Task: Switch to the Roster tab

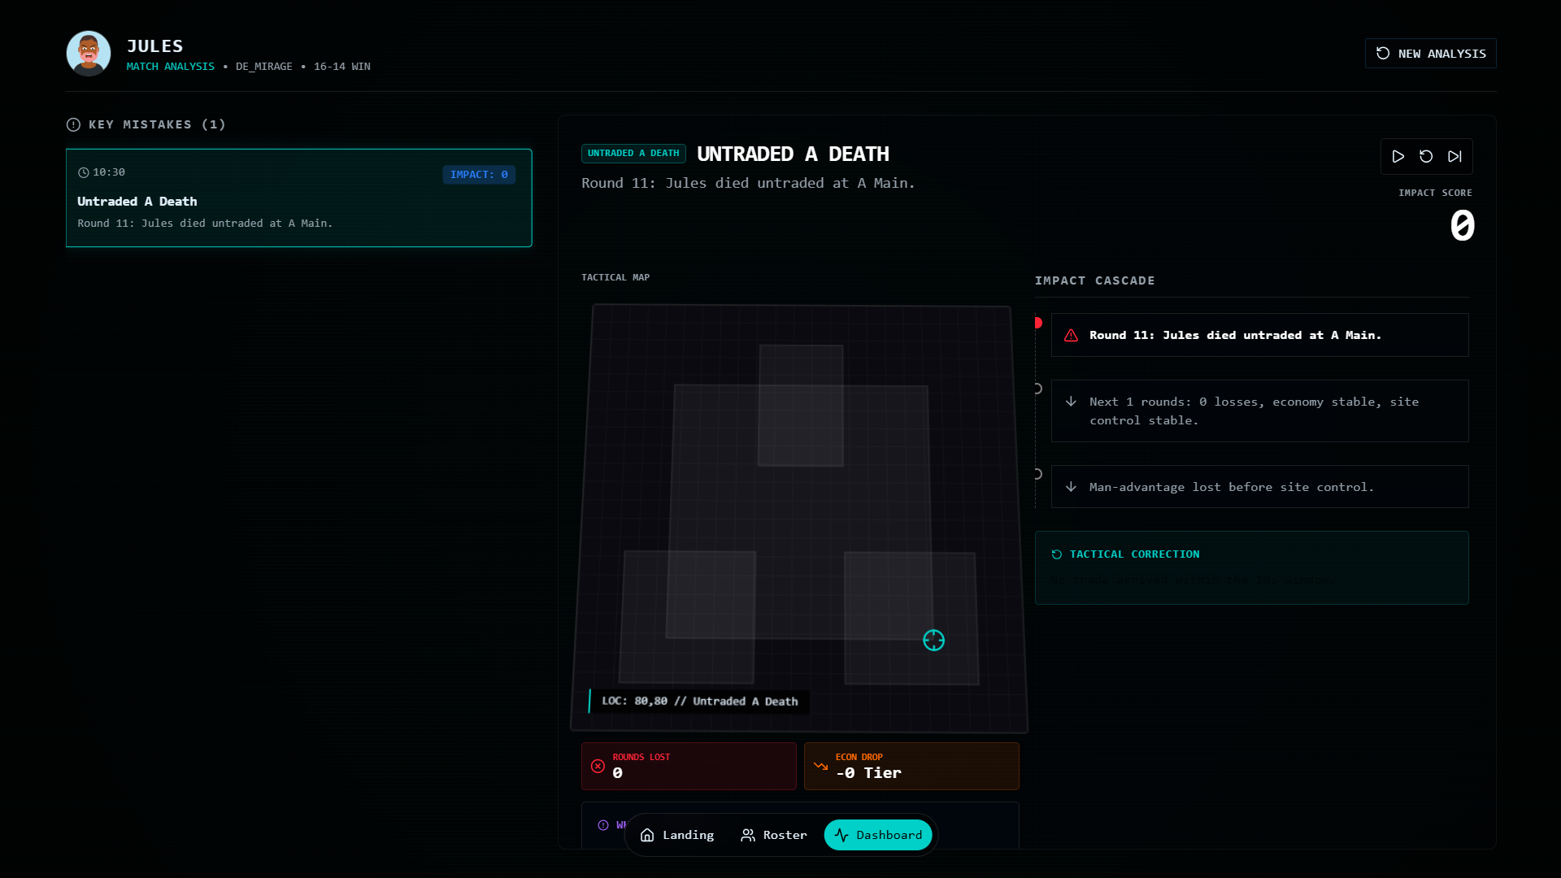Action: pyautogui.click(x=773, y=835)
